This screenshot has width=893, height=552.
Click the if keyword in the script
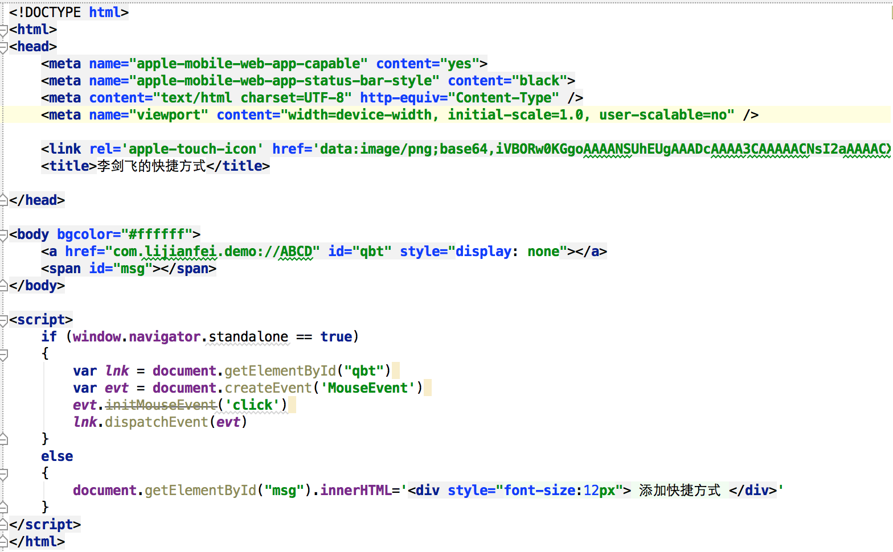[x=49, y=337]
